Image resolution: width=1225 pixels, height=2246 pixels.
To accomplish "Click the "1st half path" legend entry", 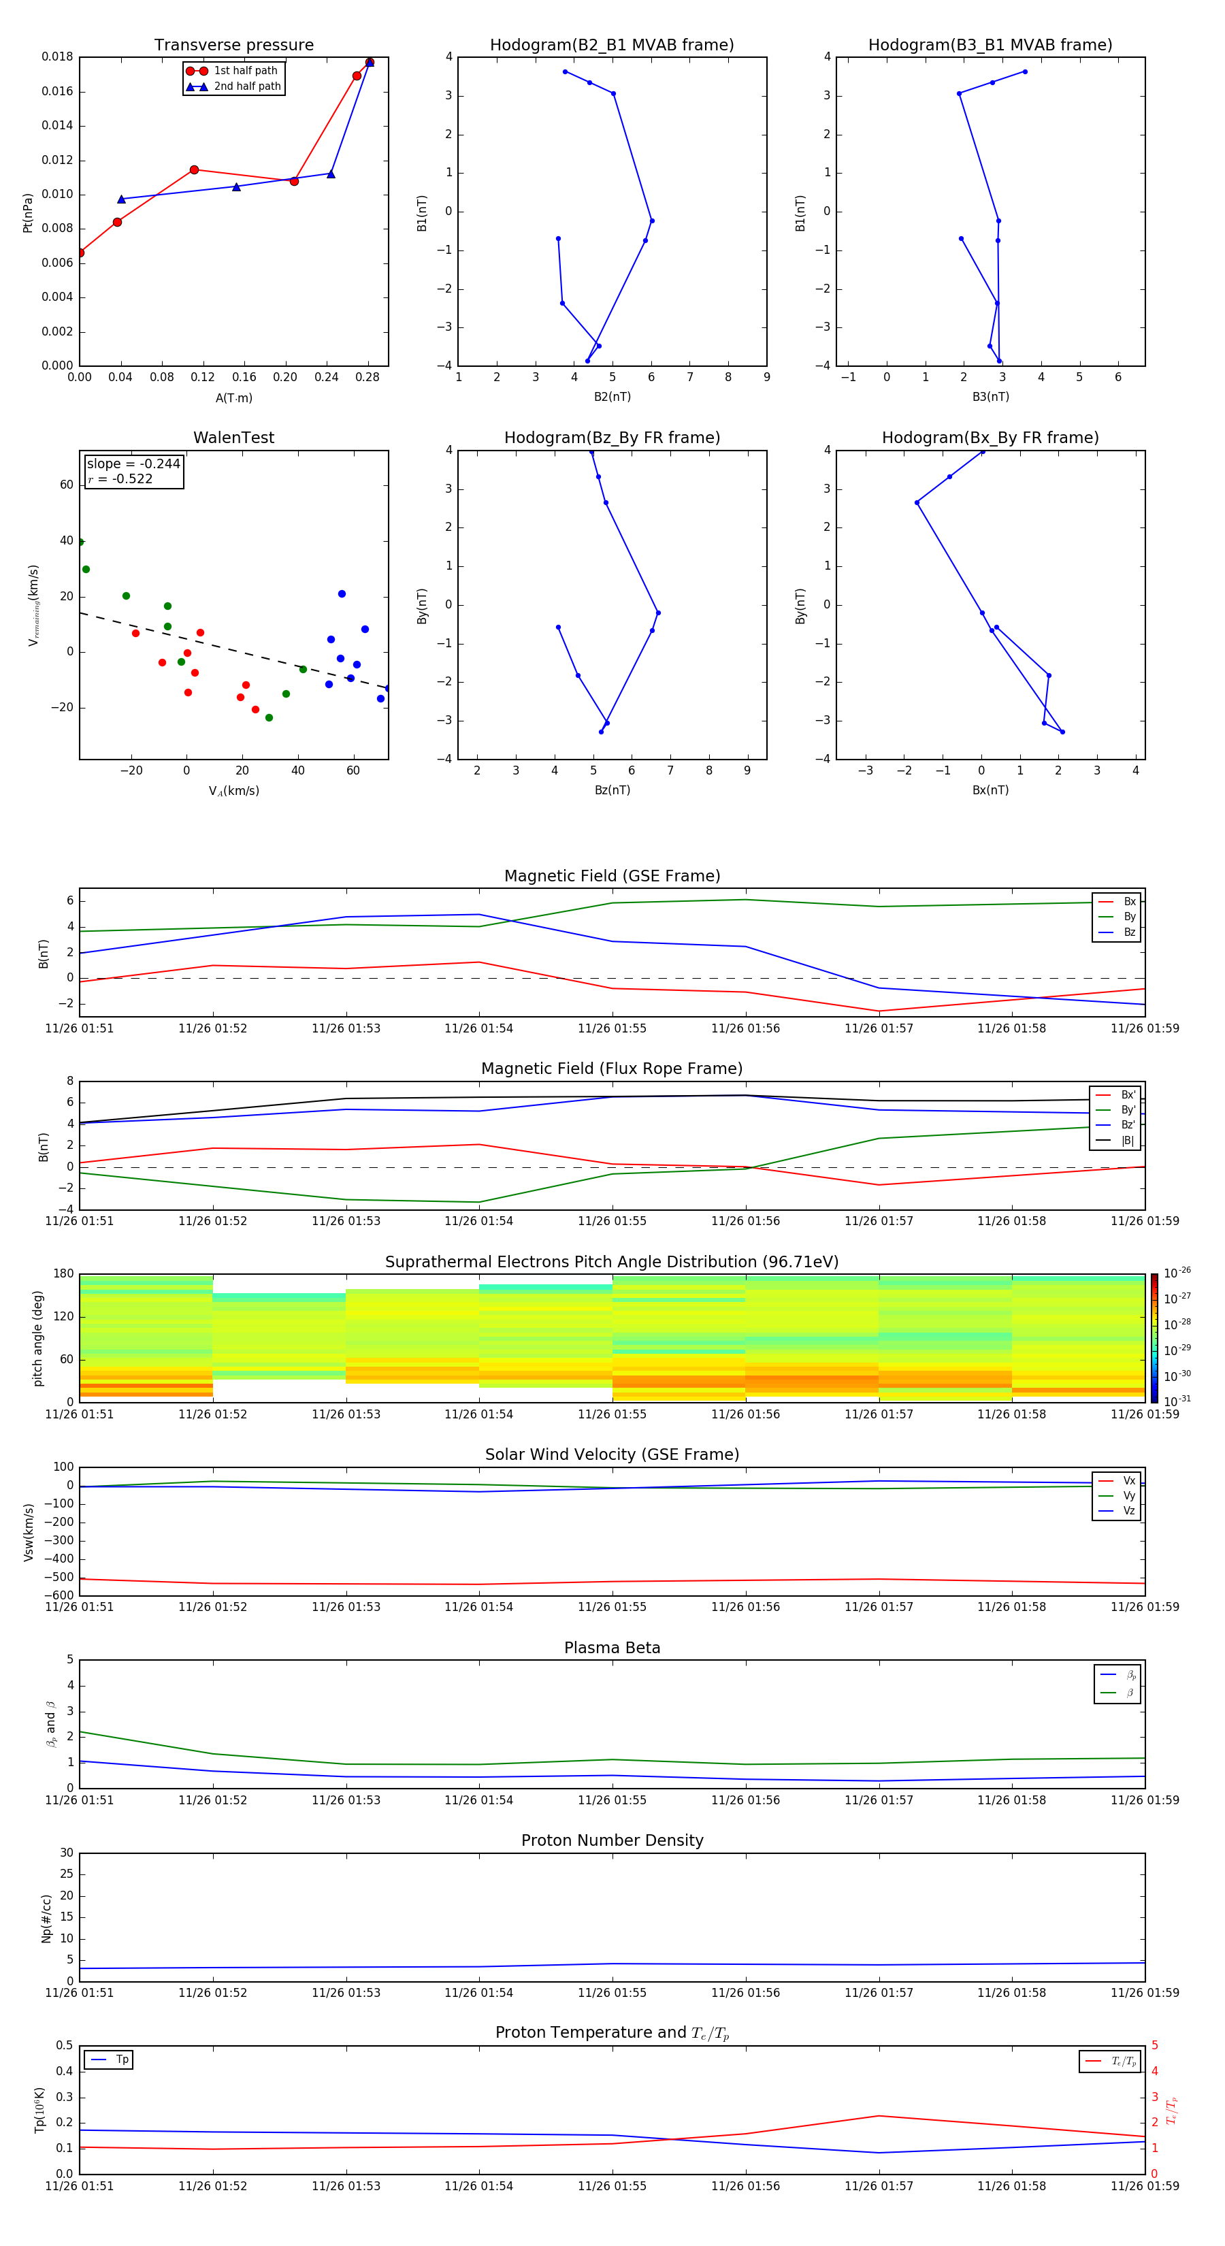I will (233, 71).
